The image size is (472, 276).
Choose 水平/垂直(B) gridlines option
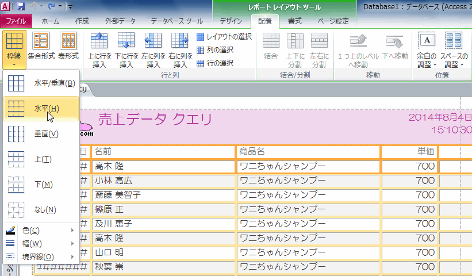click(41, 83)
